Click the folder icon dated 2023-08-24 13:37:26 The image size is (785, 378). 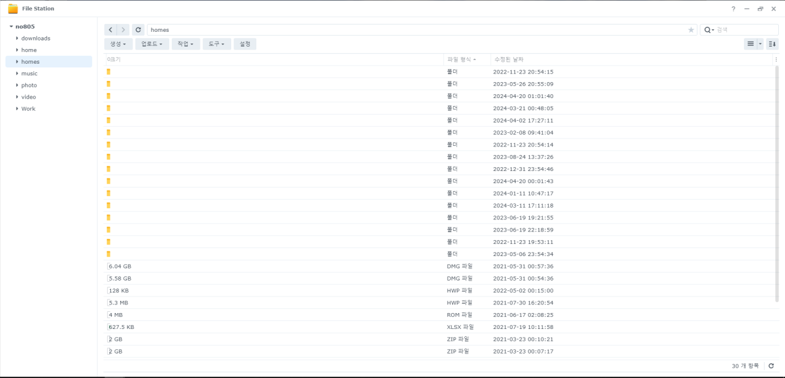click(x=109, y=156)
